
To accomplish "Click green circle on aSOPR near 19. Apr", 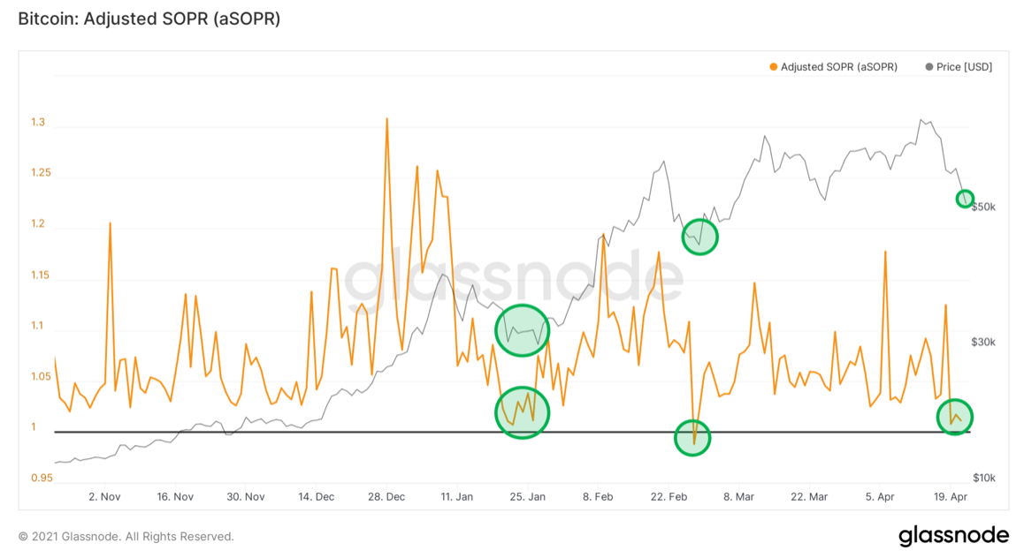I will point(955,418).
